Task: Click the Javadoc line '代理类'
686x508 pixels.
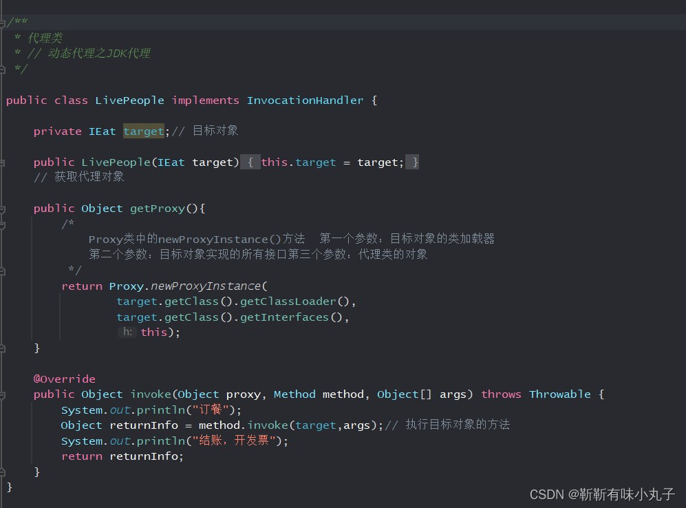Action: tap(45, 38)
